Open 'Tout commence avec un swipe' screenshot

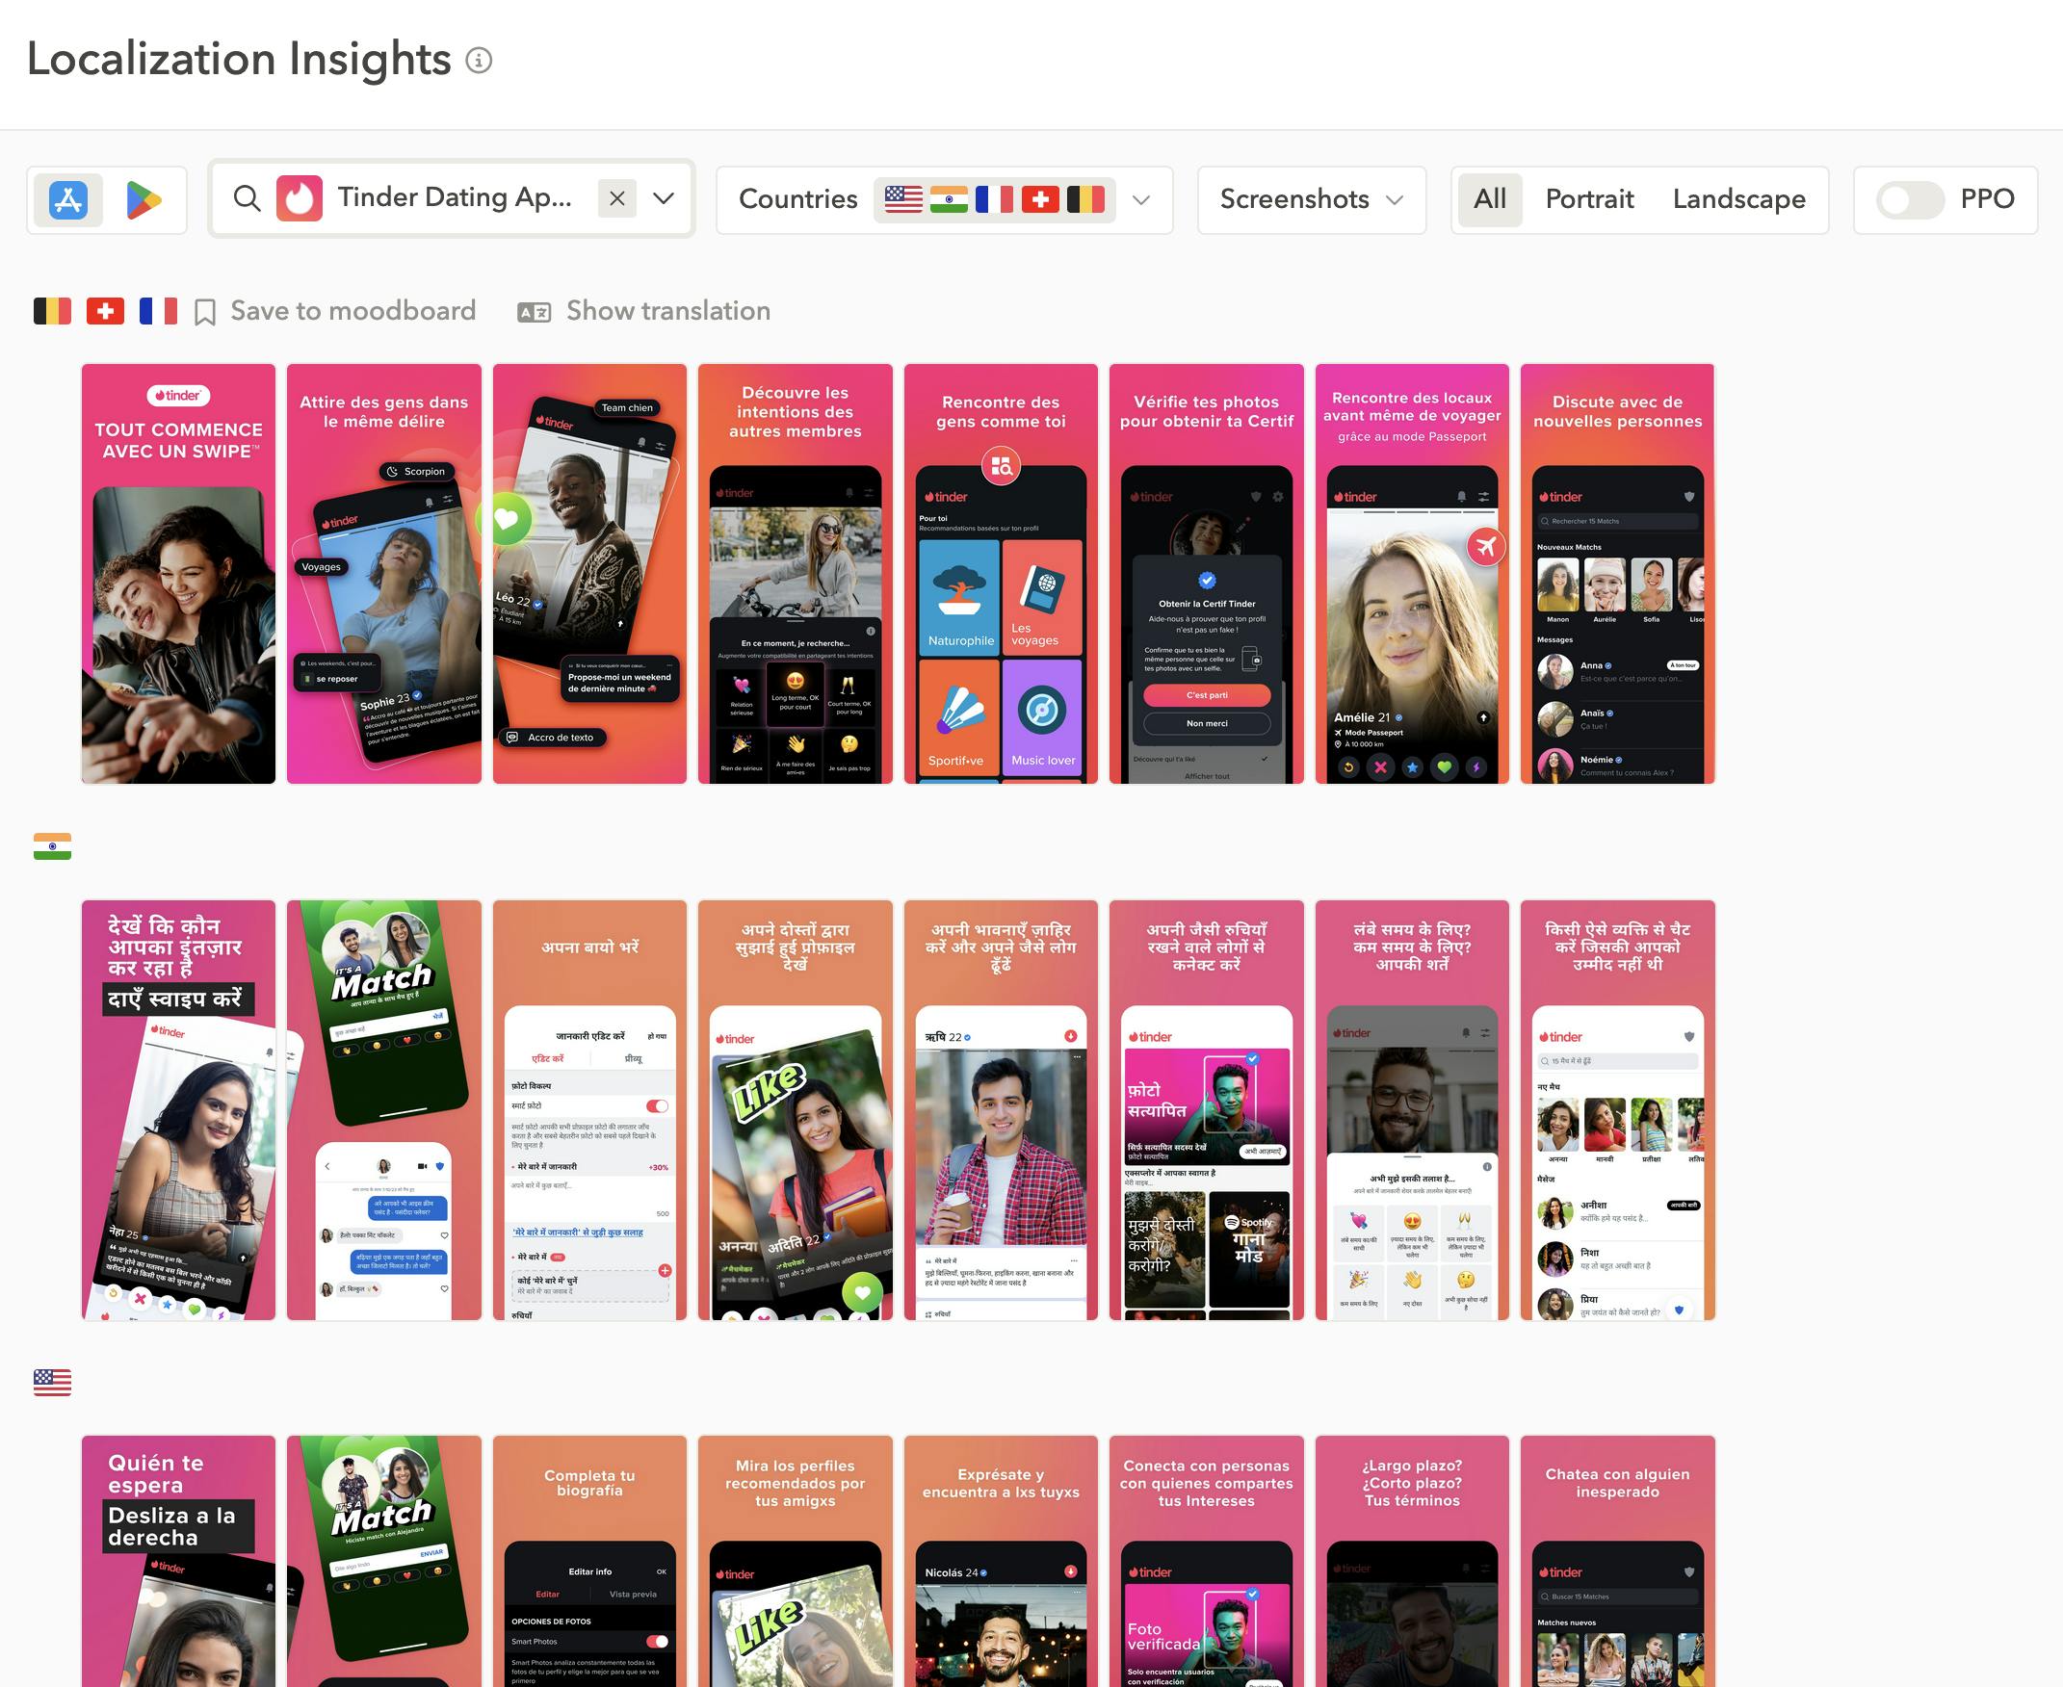tap(179, 573)
